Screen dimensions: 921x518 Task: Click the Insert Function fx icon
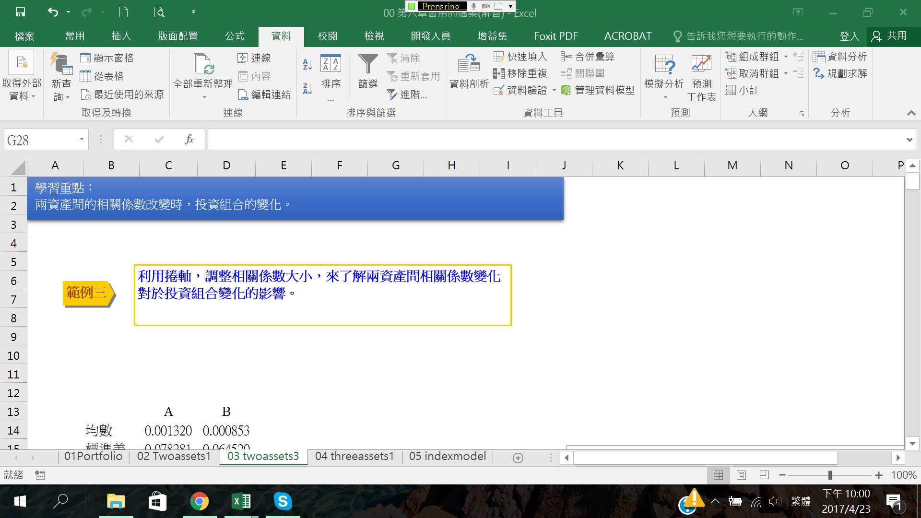[x=189, y=139]
